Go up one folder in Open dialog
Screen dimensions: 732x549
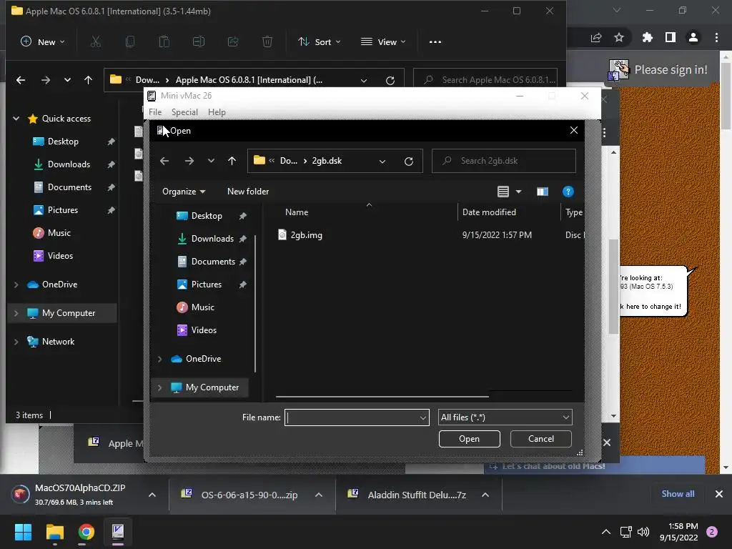coord(232,161)
